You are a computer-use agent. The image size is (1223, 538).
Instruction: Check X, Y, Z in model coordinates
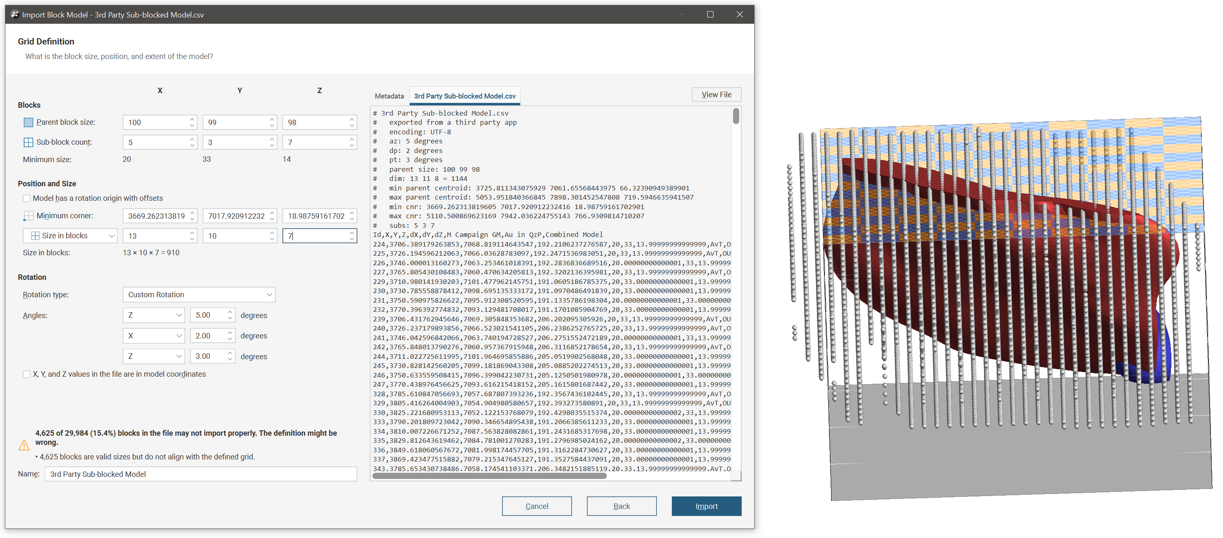(27, 375)
